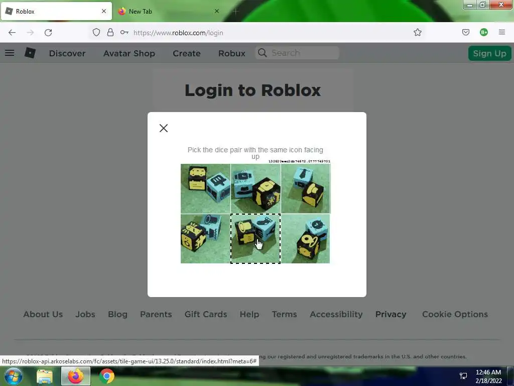Close the New Tab tab
The width and height of the screenshot is (514, 386).
click(217, 11)
